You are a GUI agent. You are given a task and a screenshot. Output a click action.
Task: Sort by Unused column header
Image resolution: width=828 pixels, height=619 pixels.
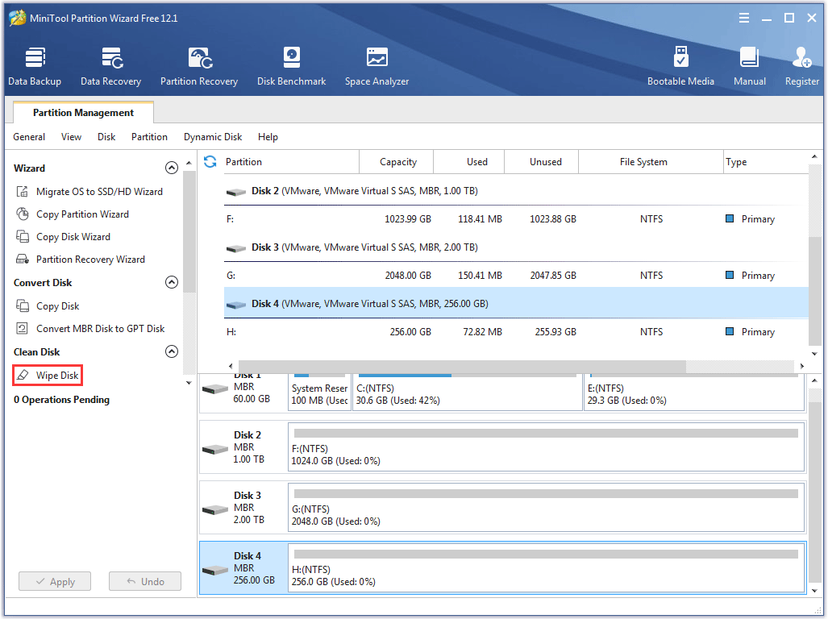(x=541, y=162)
